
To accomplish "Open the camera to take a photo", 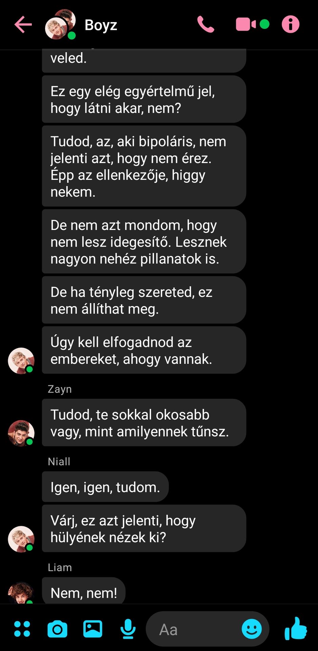I will tap(57, 629).
